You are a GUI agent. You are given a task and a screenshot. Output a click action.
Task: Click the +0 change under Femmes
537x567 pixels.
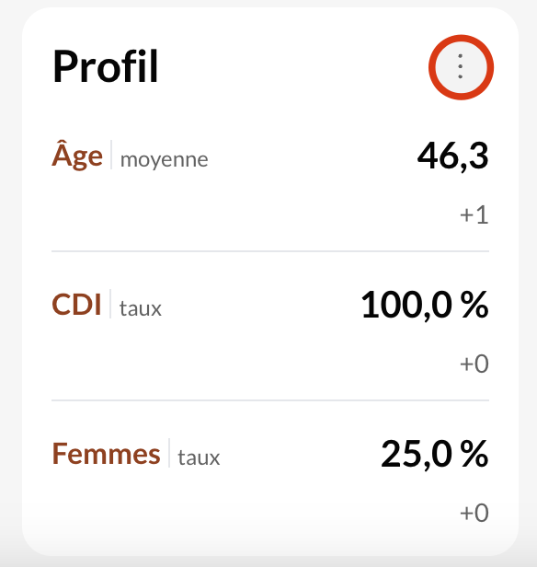coord(474,513)
